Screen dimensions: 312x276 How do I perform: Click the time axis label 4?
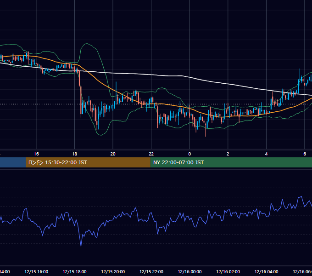(266, 154)
